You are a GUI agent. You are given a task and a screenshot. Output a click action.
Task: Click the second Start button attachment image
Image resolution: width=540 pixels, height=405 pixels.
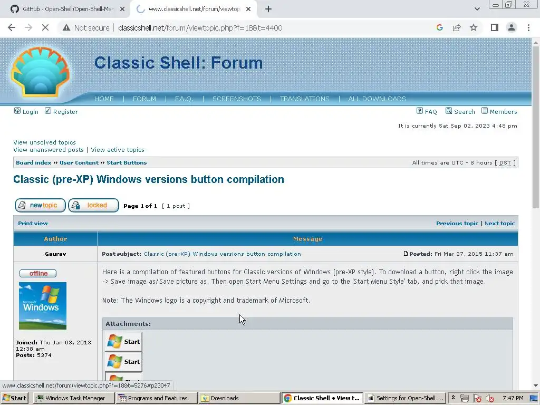[x=123, y=362]
